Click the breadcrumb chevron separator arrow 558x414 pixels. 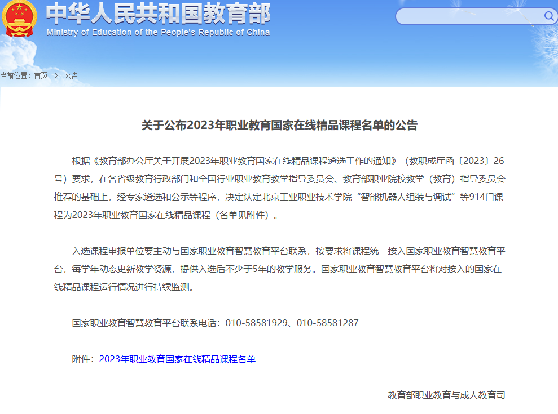coord(56,75)
